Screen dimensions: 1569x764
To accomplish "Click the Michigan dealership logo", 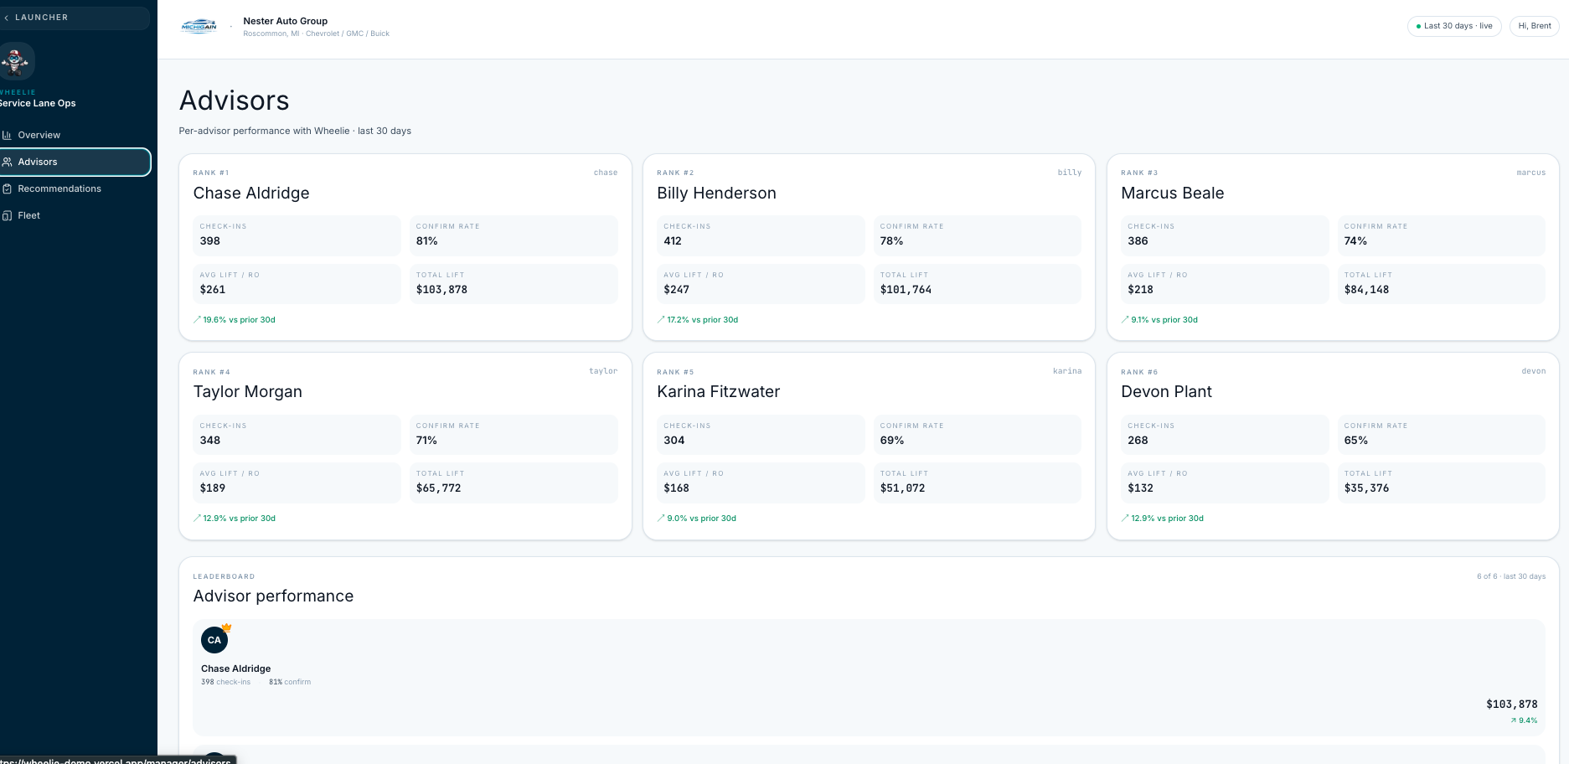I will pos(199,27).
